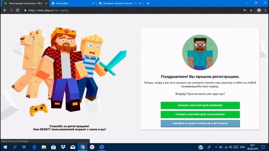Check the battery status icon

[221, 147]
